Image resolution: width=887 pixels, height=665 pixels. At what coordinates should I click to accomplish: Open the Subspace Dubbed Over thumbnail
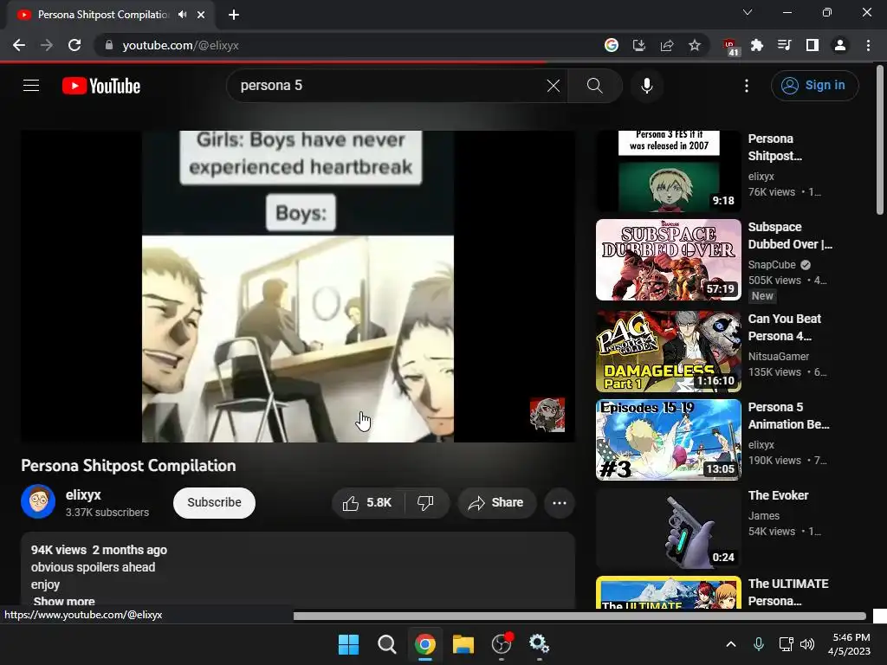tap(668, 260)
